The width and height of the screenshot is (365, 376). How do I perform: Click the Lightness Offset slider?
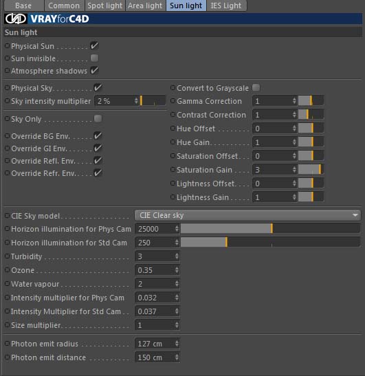311,184
